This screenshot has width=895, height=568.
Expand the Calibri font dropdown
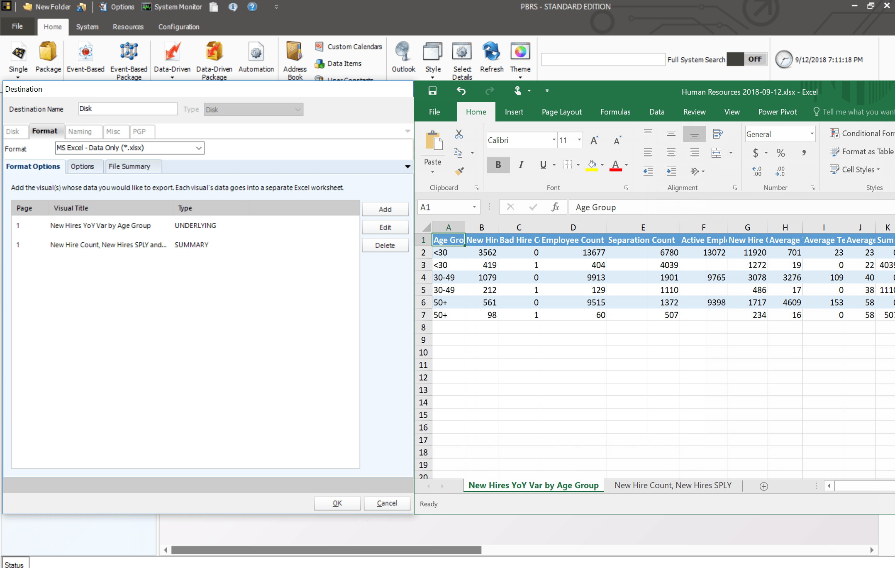coord(554,140)
